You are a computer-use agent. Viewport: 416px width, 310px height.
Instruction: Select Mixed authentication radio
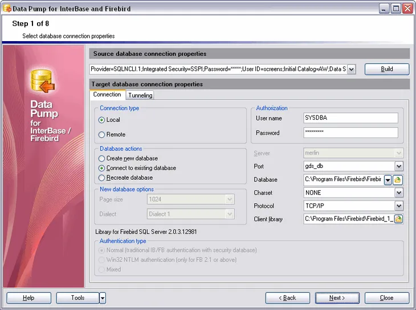point(101,269)
